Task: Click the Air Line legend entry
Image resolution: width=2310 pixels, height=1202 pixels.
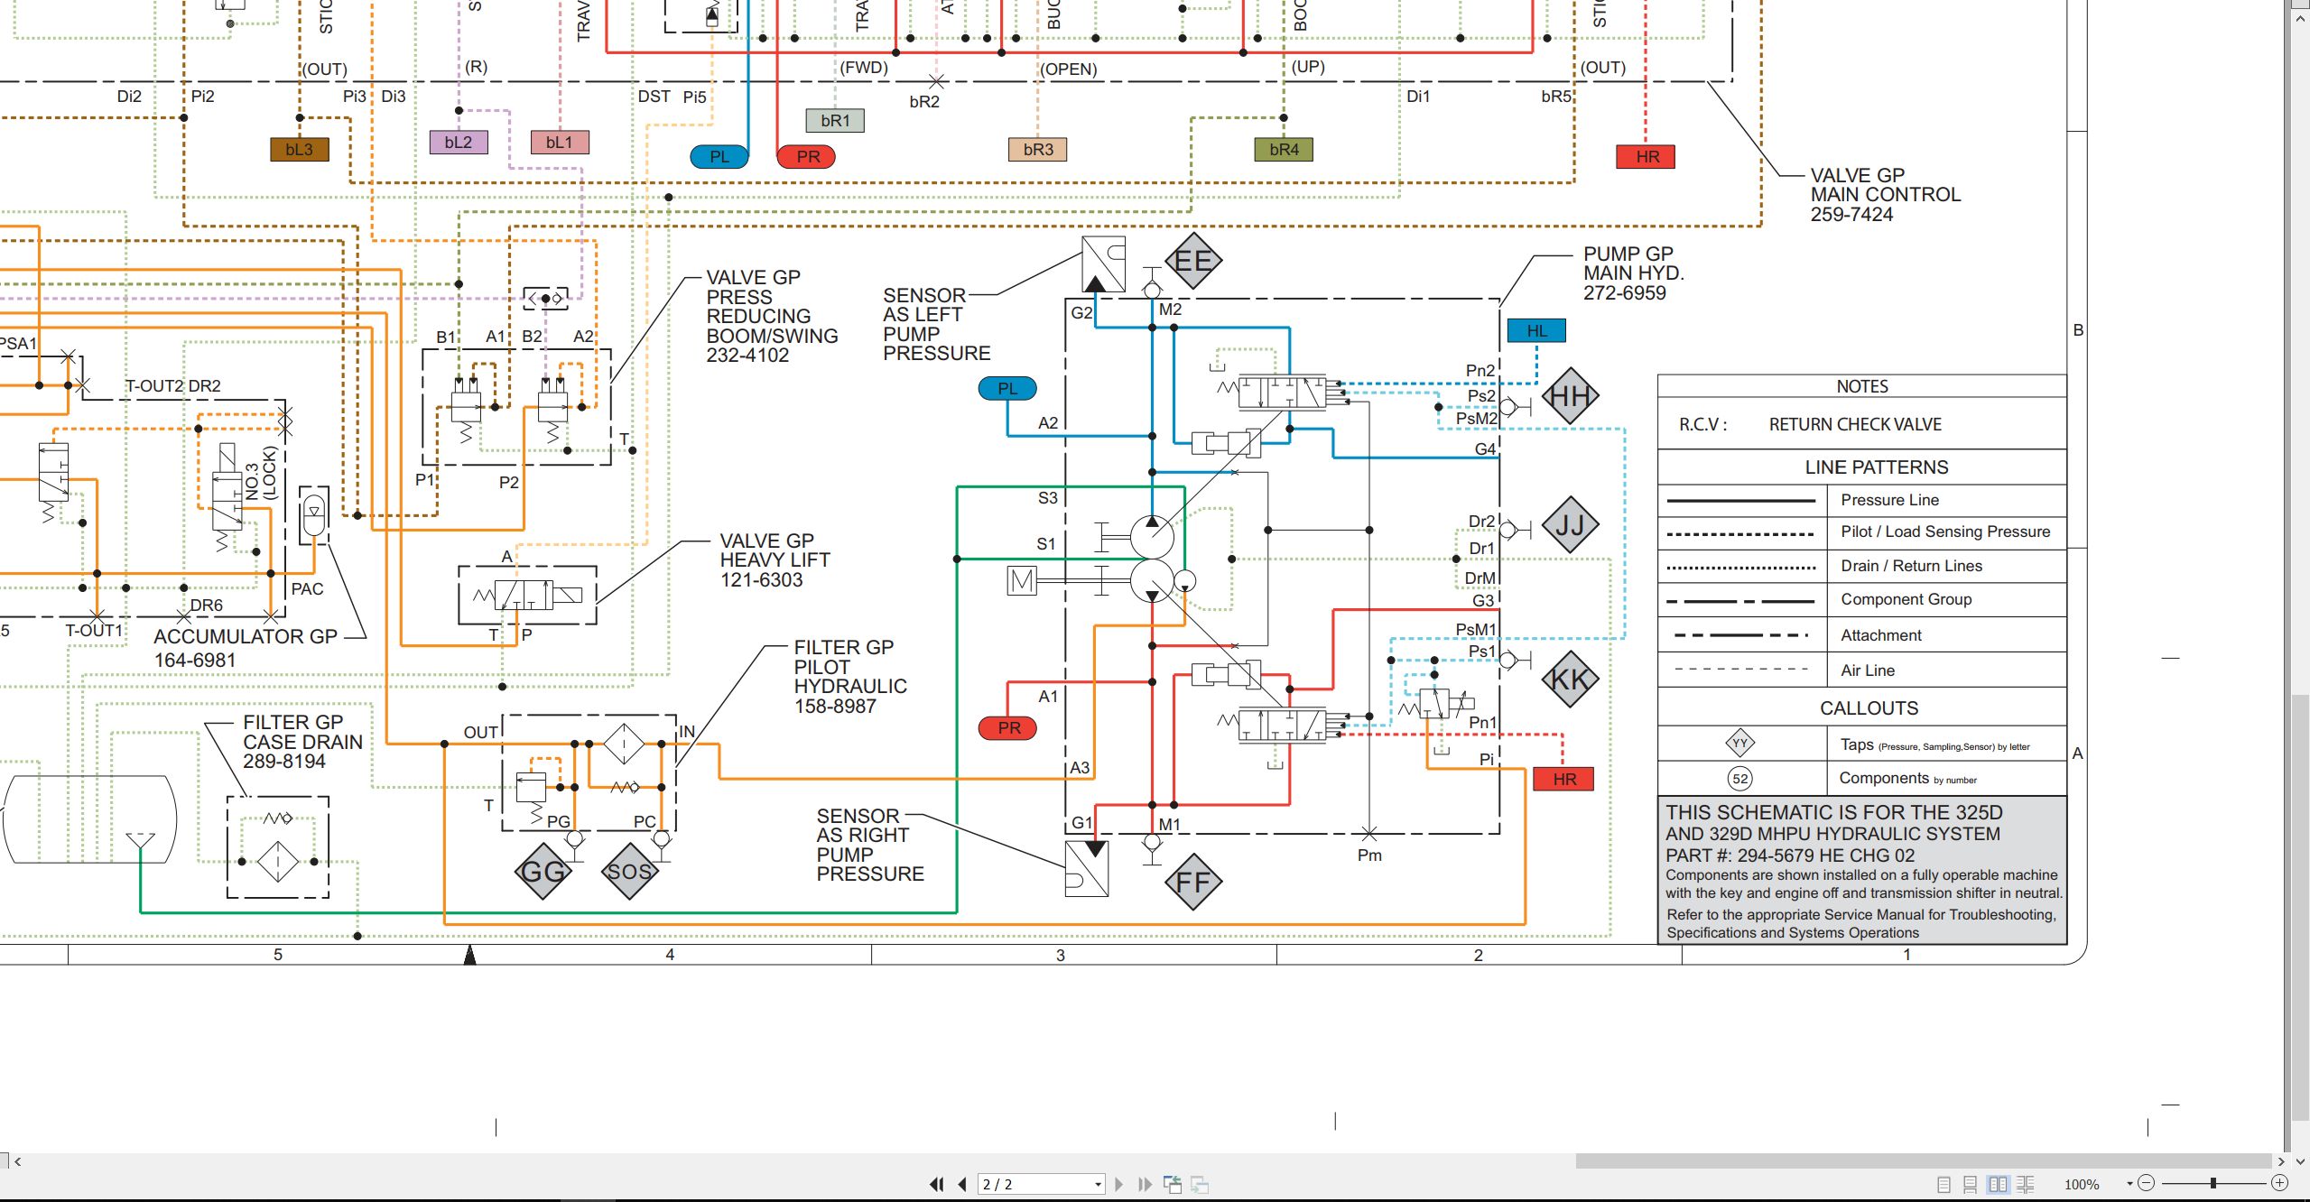Action: tap(1868, 670)
